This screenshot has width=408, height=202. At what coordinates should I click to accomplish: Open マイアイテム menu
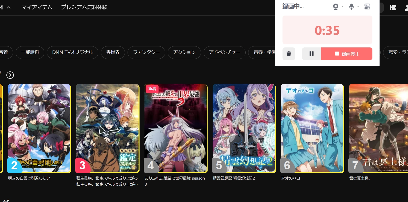37,7
